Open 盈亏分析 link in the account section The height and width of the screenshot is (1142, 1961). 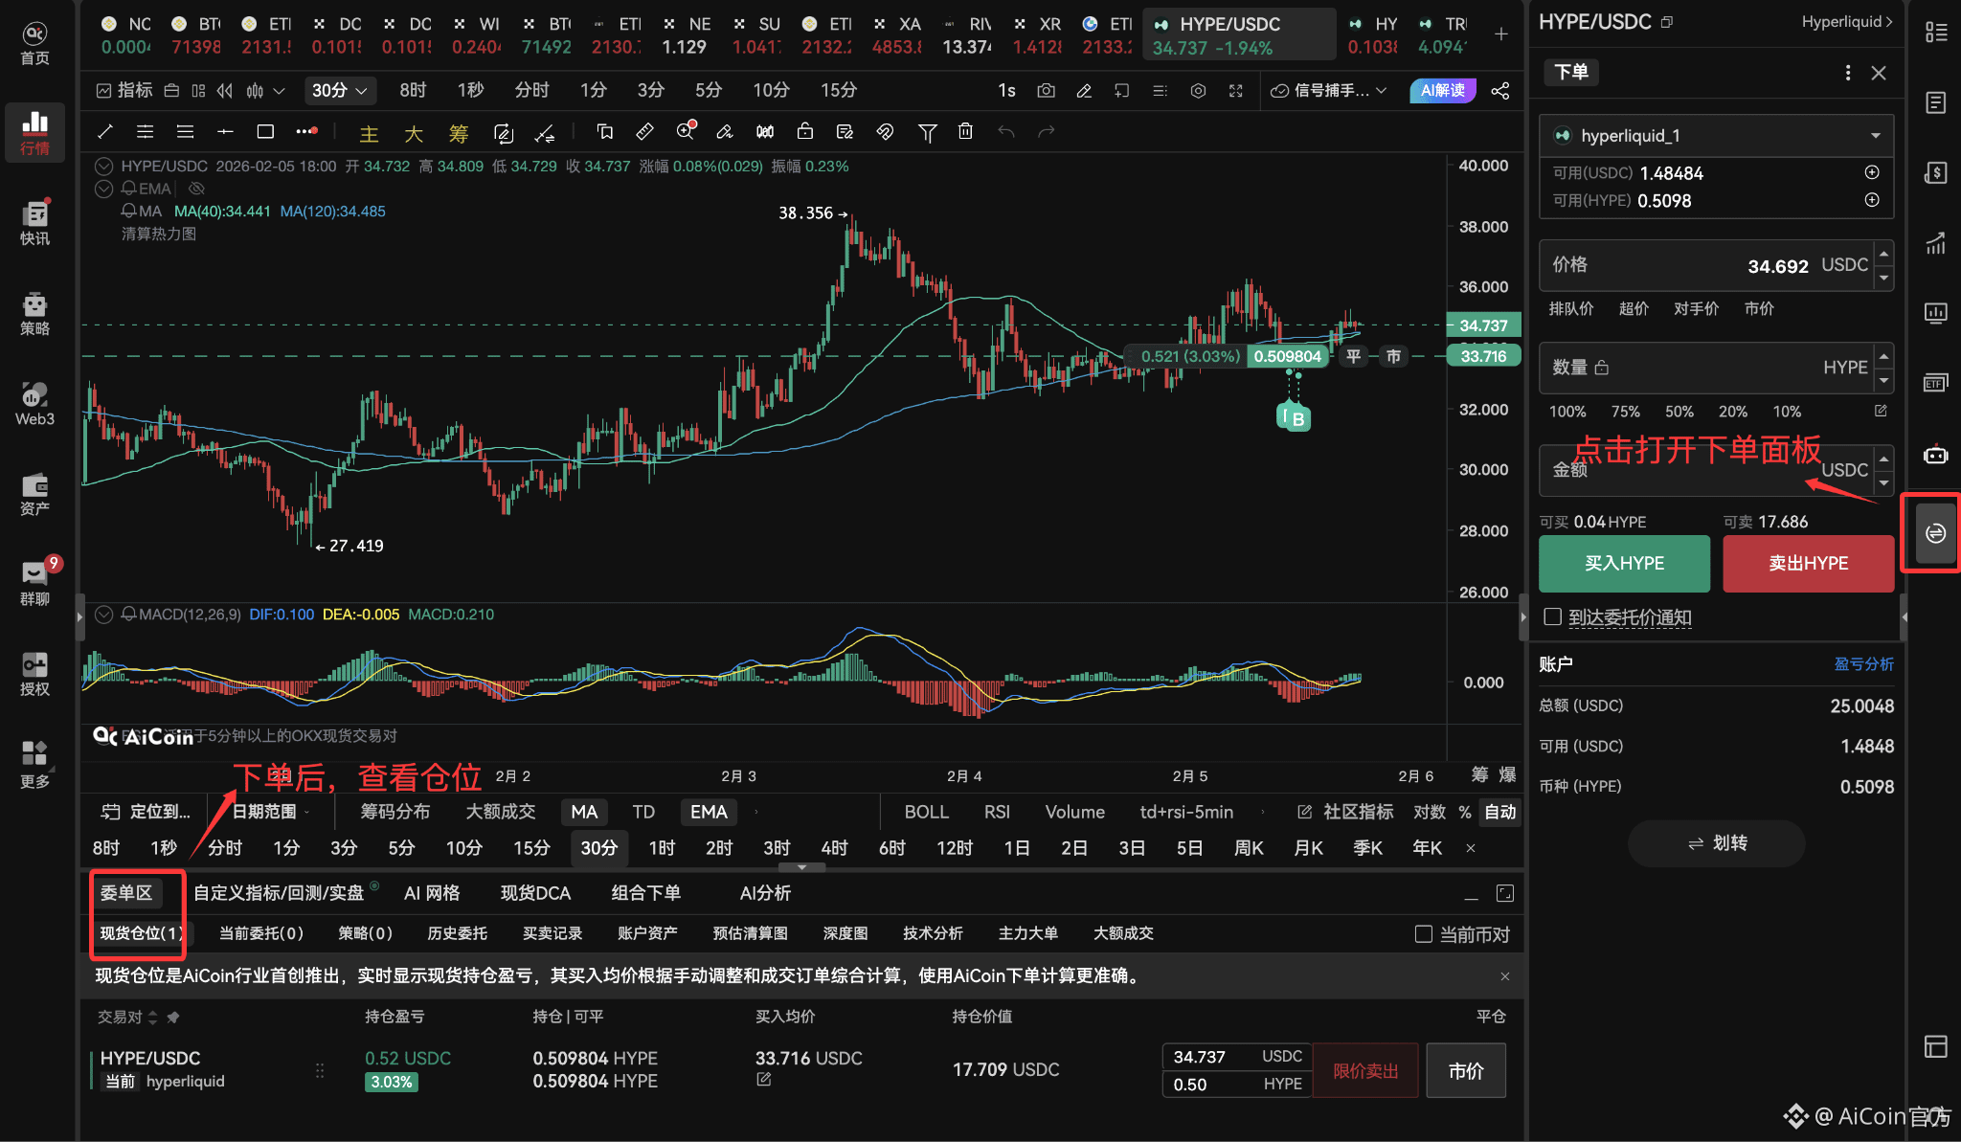[x=1863, y=663]
